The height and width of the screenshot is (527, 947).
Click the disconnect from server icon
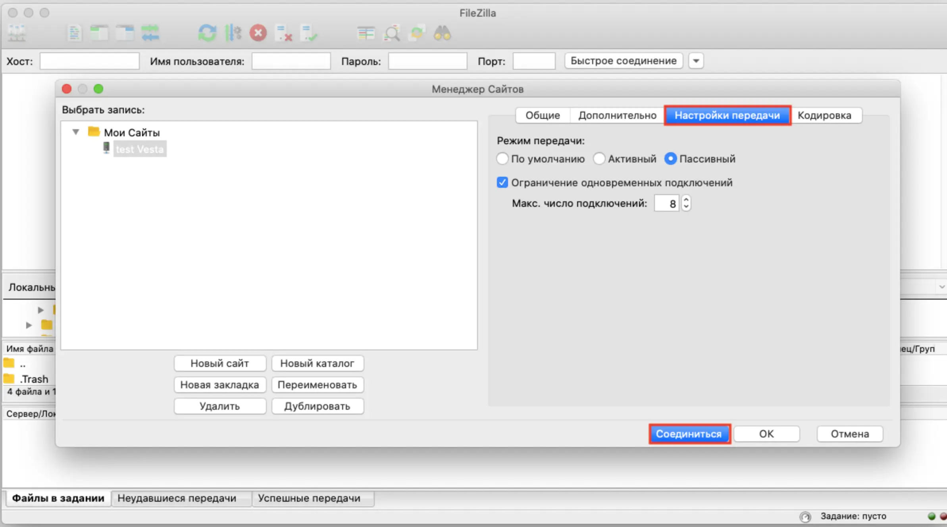[284, 33]
